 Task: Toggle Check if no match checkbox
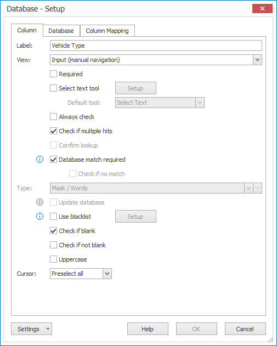tap(72, 174)
